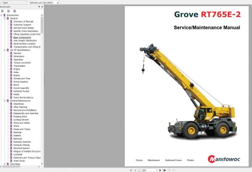Viewport: 252px width, 172px height.
Task: Click the second bookmark toolbar icon under the Bookmarks header
Action: tap(8, 11)
